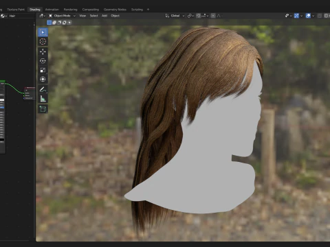Click the material output node
This screenshot has width=330, height=247.
[x=30, y=93]
